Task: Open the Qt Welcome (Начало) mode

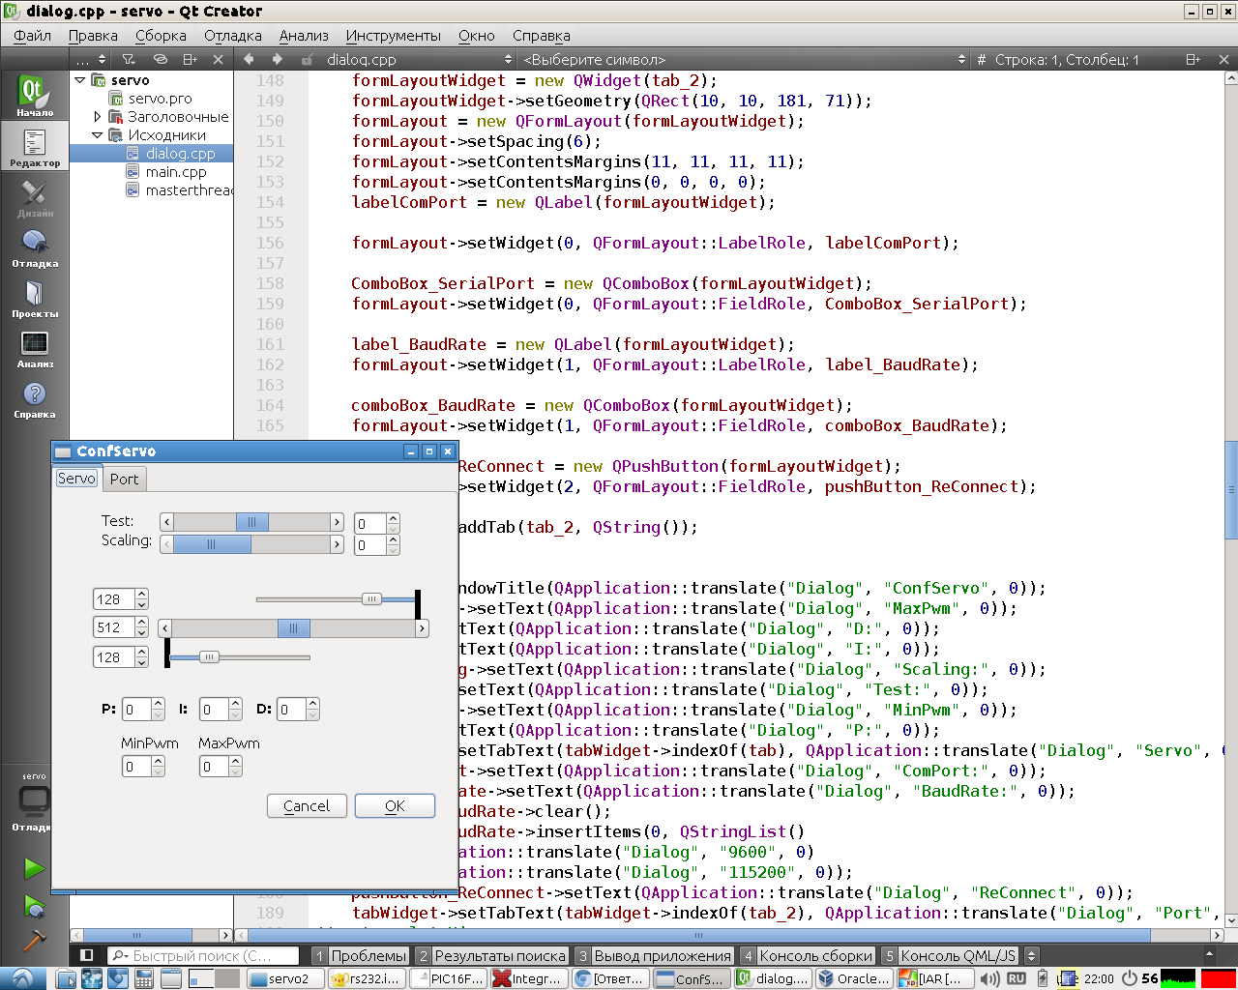Action: [34, 96]
